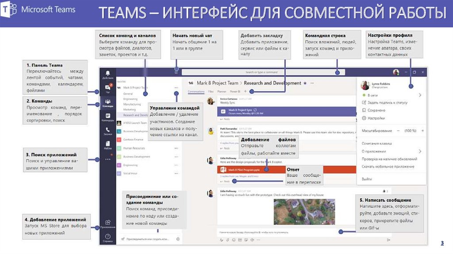Image resolution: width=453 pixels, height=254 pixels.
Task: Select the Manufacturing channel
Action: click(132, 104)
